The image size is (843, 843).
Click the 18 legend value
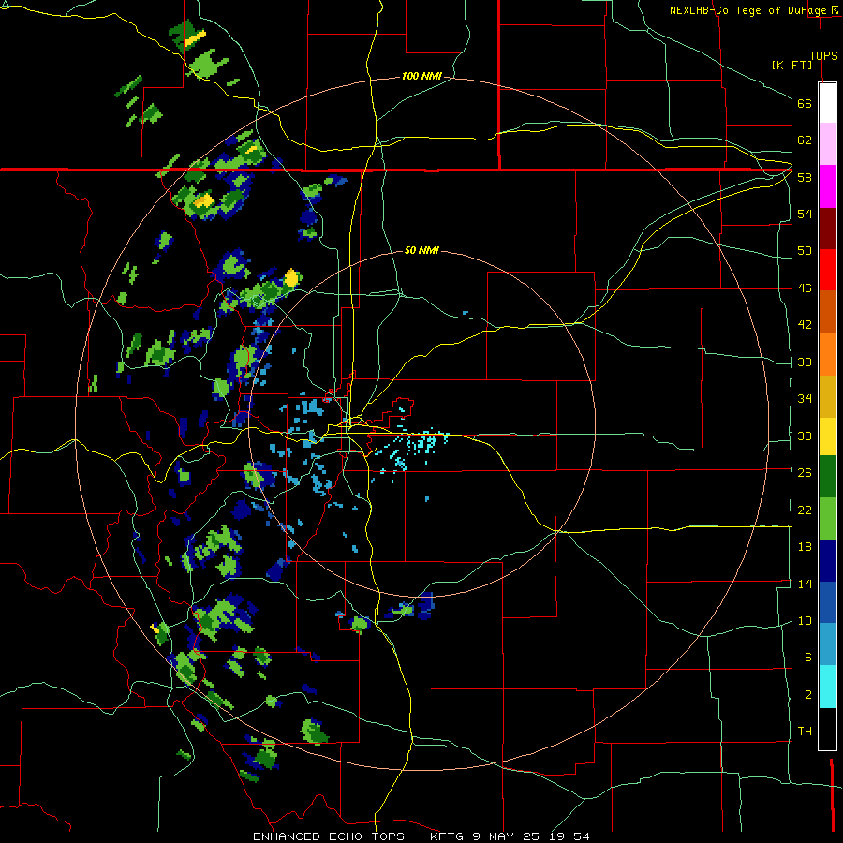tap(805, 547)
